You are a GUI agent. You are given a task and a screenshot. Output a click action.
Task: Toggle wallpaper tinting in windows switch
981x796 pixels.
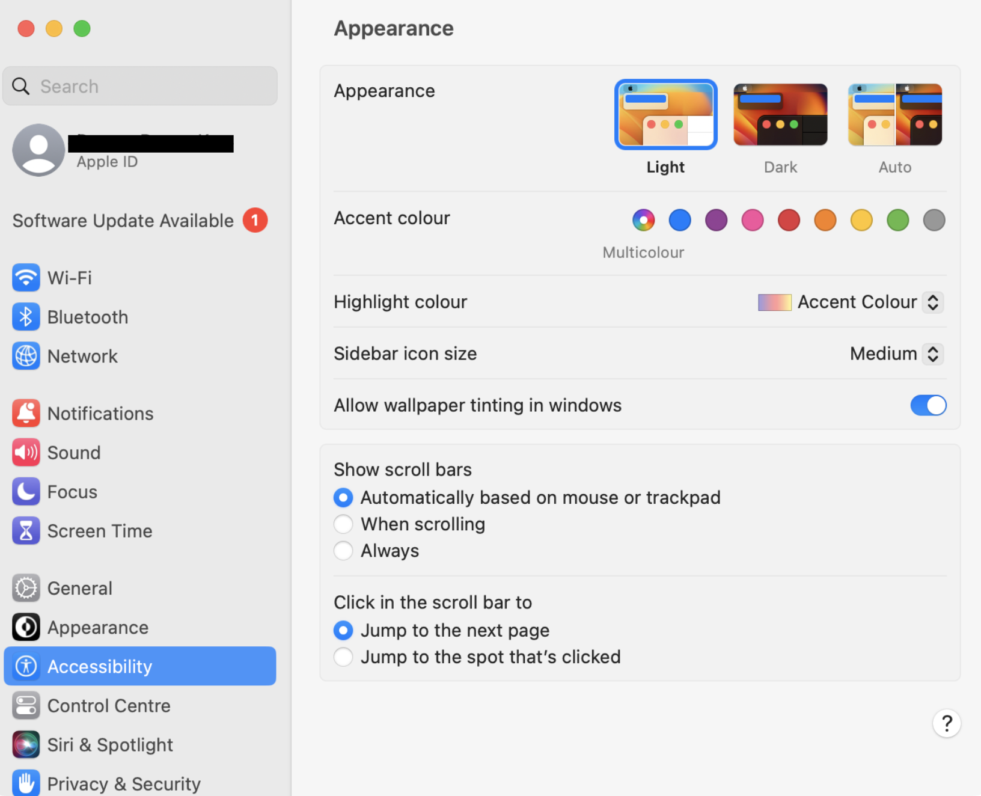(928, 405)
